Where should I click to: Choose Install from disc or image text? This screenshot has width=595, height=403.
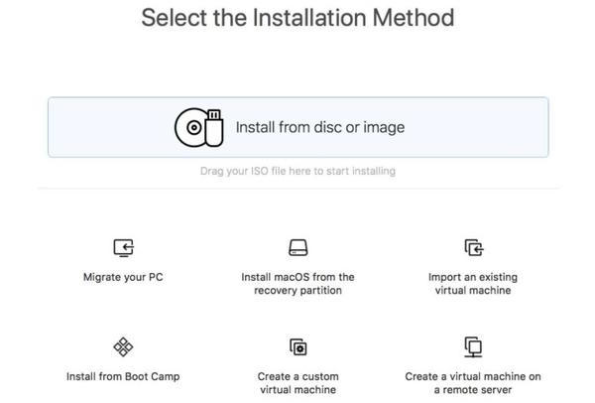click(x=320, y=127)
